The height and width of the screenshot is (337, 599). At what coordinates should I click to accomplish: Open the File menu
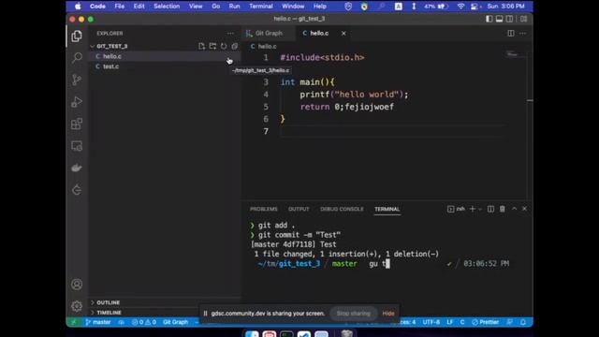pyautogui.click(x=120, y=7)
